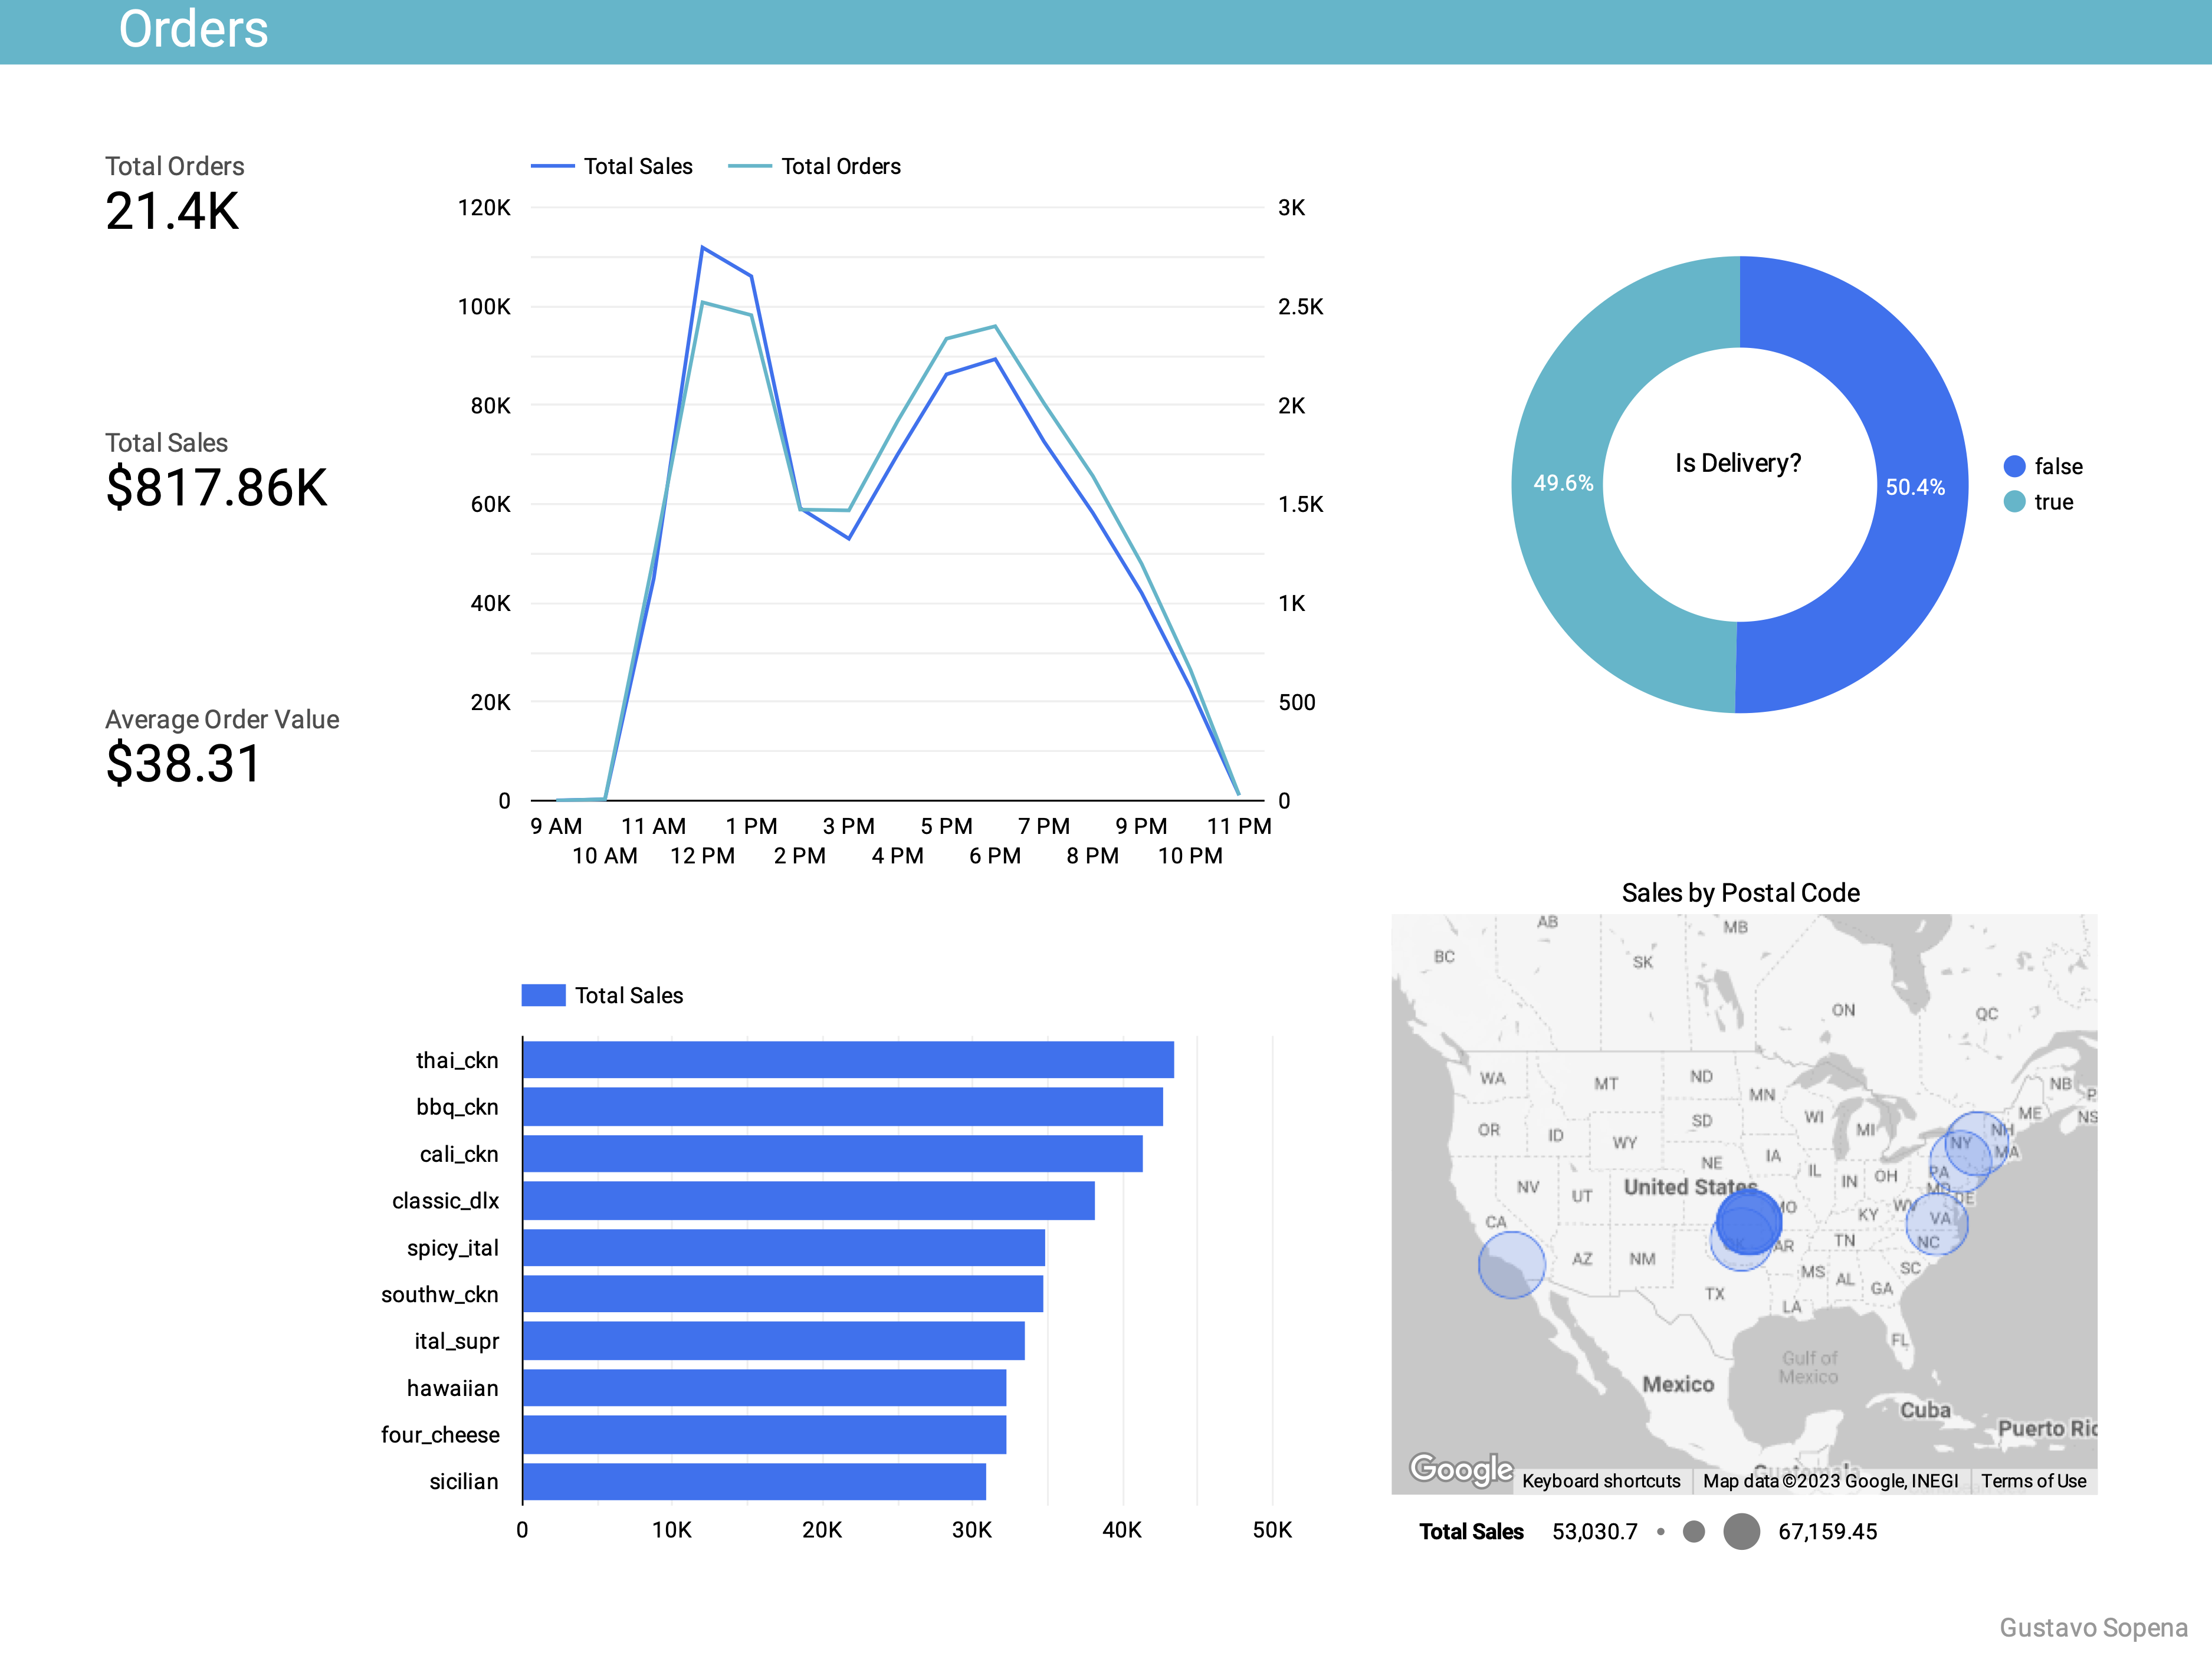Click the Virginia map bubble
The width and height of the screenshot is (2212, 1659).
click(x=1937, y=1224)
